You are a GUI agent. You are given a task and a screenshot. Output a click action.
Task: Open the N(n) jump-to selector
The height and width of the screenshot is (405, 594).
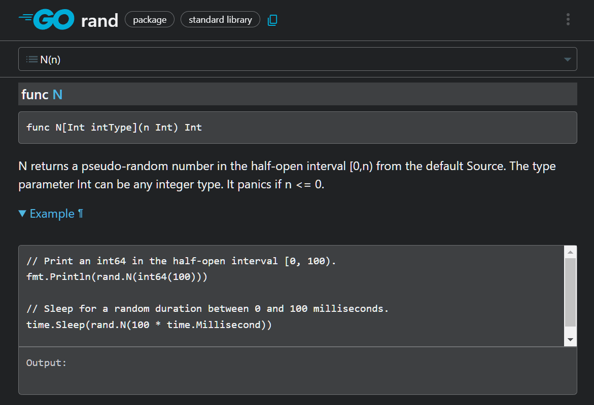pyautogui.click(x=297, y=59)
